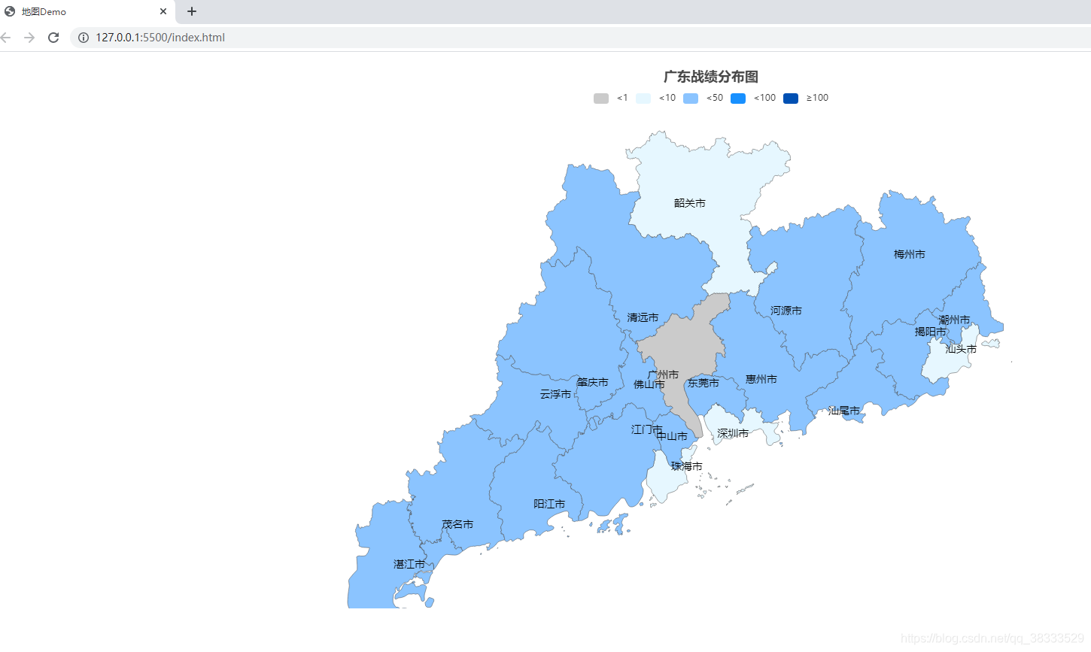
Task: Select 广州市 on the map
Action: pos(662,374)
